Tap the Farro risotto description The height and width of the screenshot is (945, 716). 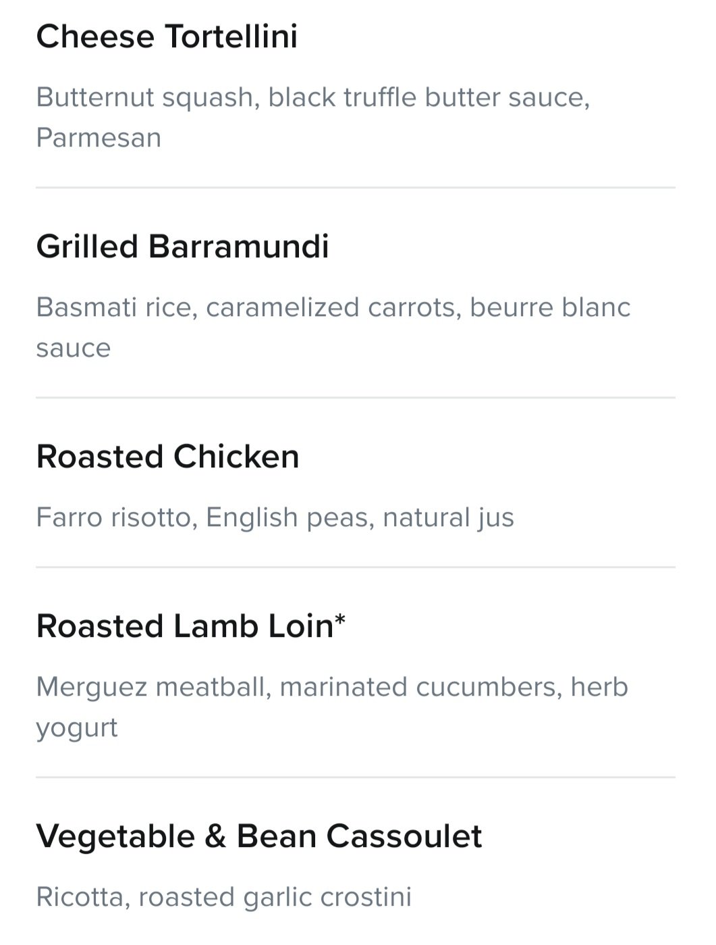[275, 517]
